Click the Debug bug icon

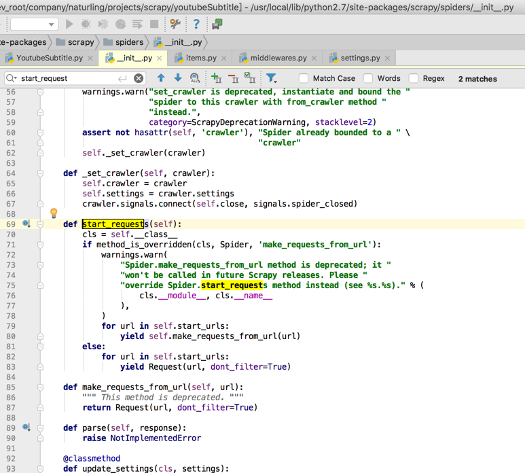(x=86, y=24)
